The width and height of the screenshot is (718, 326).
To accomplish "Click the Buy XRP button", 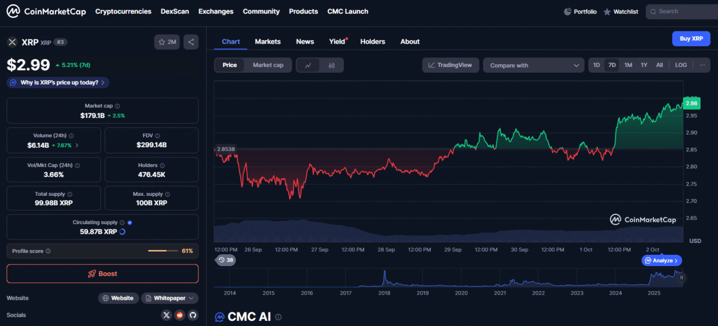I will [x=691, y=38].
